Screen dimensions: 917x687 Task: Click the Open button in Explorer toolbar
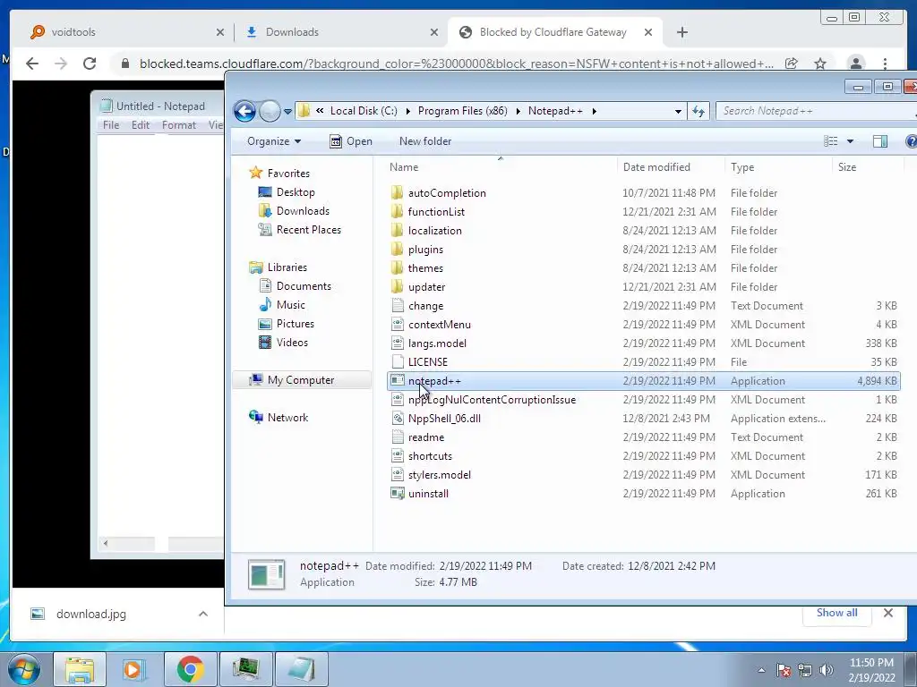tap(351, 141)
